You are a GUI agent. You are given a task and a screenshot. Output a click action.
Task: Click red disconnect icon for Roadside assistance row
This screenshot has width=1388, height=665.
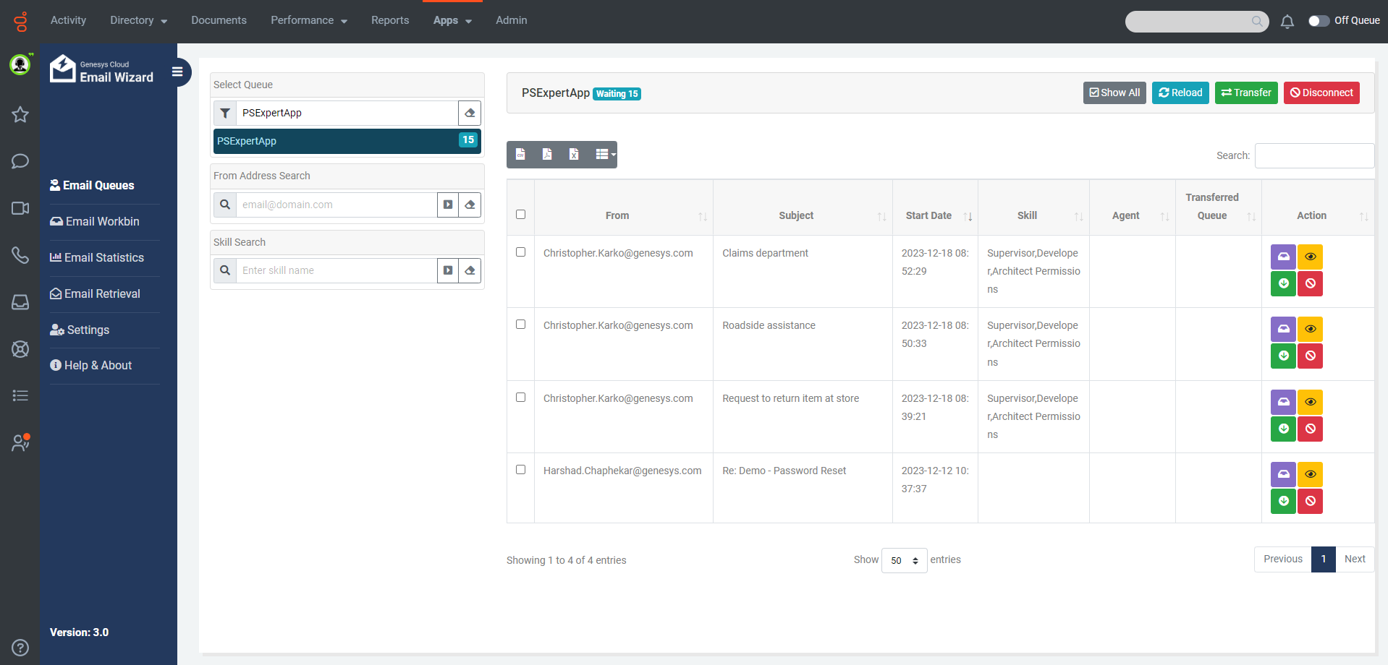tap(1310, 356)
